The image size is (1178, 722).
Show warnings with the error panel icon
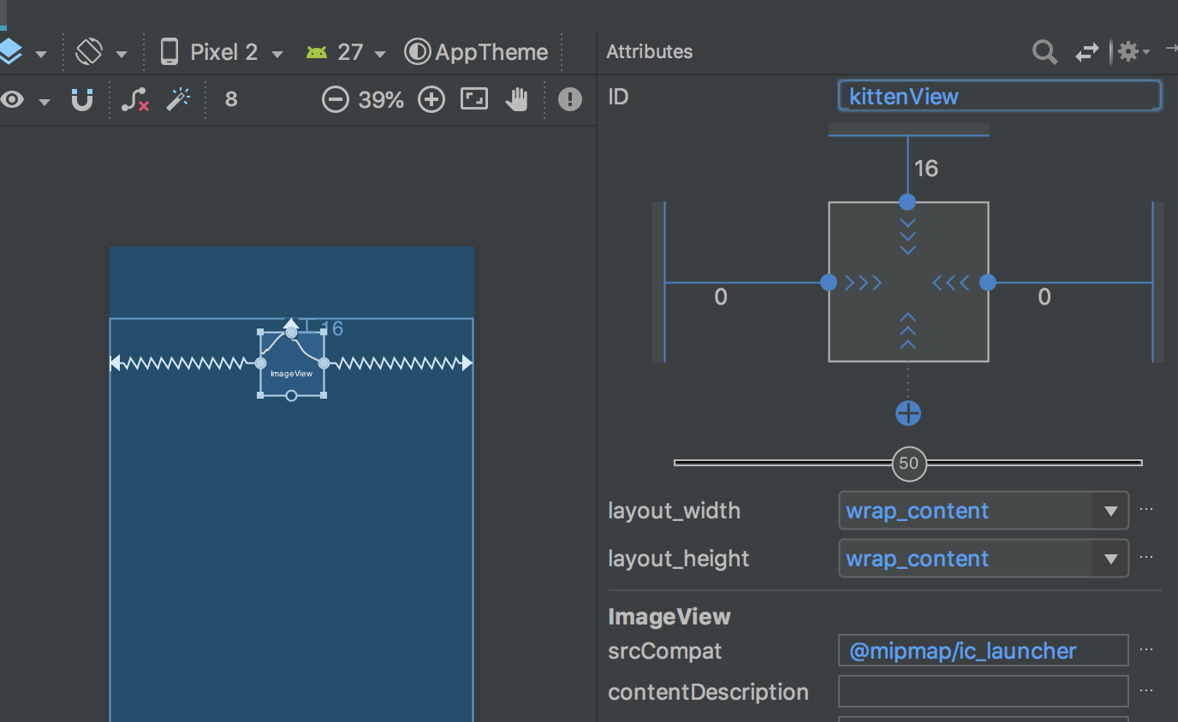570,99
